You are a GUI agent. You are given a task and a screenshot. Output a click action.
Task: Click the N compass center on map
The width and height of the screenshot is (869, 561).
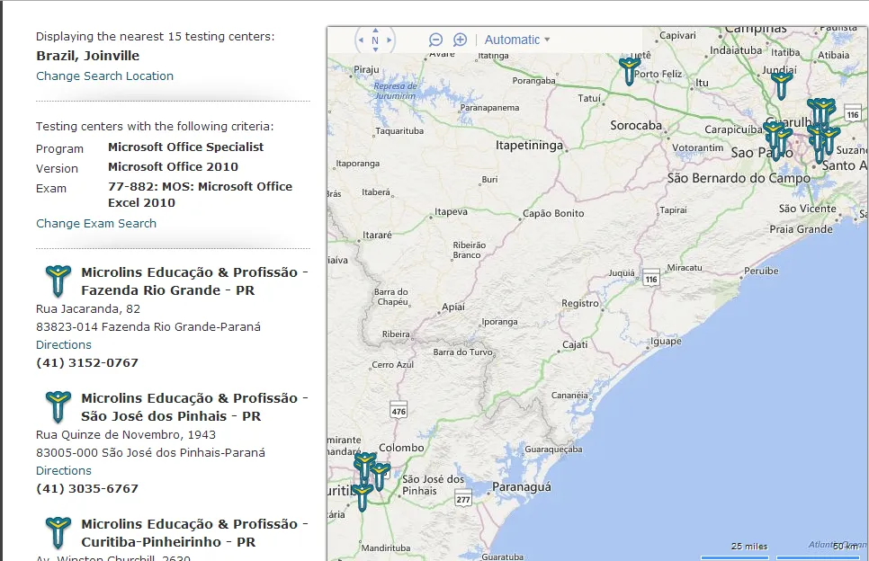point(375,40)
